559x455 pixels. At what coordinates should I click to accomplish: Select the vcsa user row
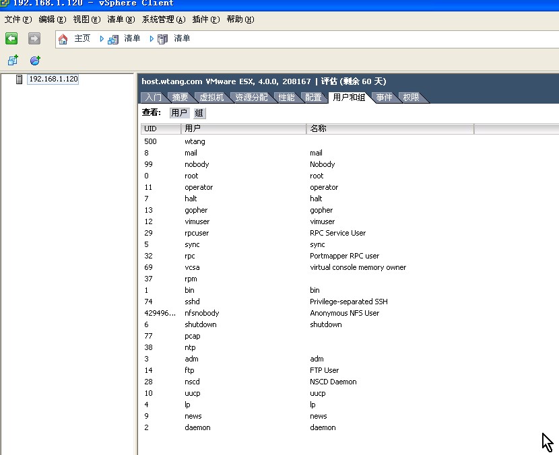[x=350, y=267]
